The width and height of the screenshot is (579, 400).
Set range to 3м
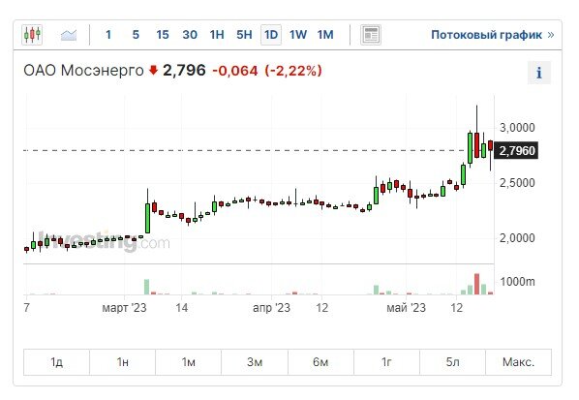pyautogui.click(x=255, y=362)
